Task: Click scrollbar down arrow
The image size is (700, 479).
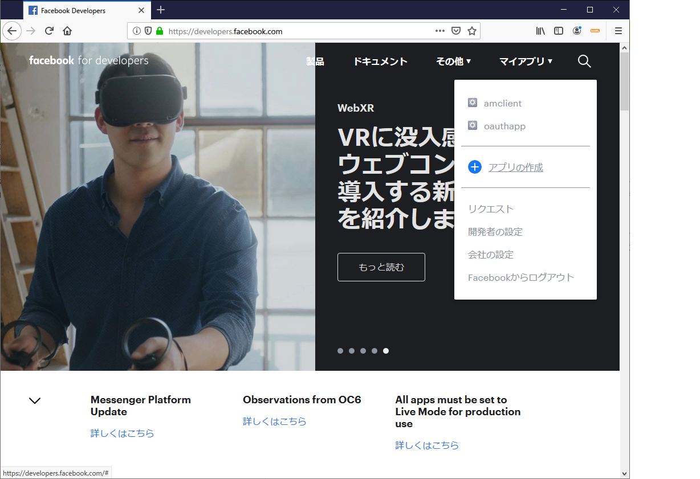Action: (x=625, y=473)
